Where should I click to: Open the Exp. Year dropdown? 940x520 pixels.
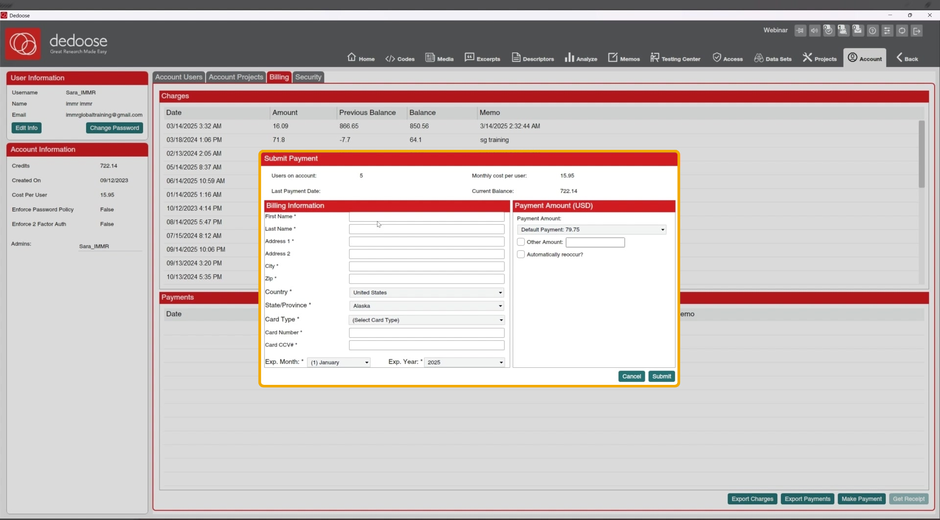pos(464,362)
